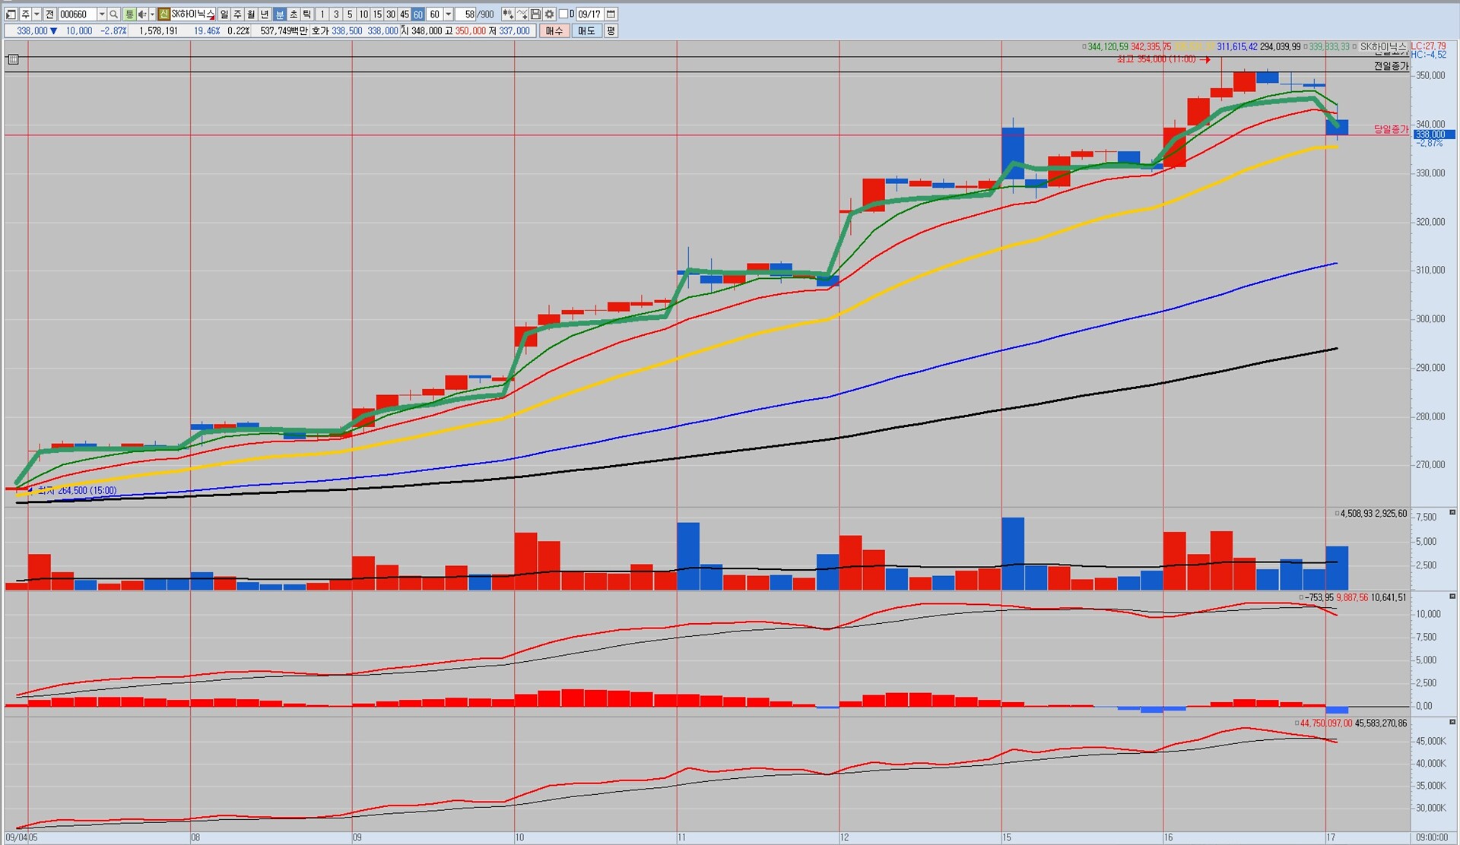Select the 15-minute interval tab
The image size is (1460, 845).
(x=376, y=14)
